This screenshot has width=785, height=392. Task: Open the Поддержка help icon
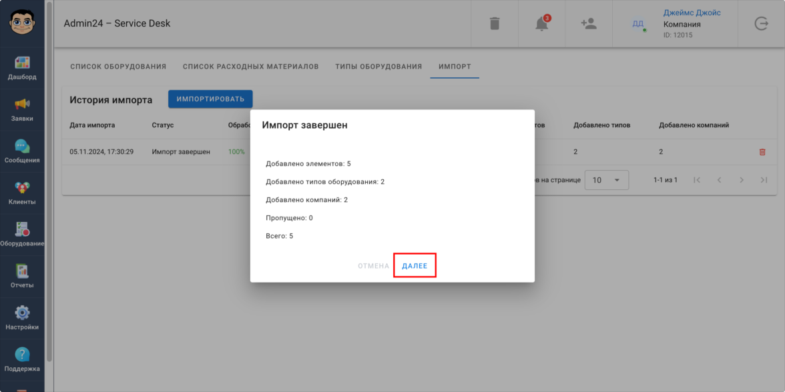coord(22,355)
